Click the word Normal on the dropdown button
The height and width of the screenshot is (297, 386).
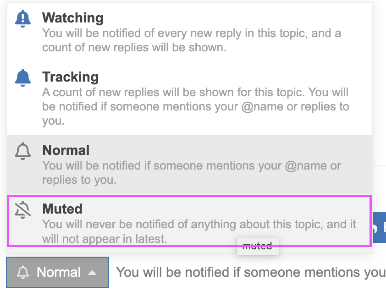coord(59,272)
